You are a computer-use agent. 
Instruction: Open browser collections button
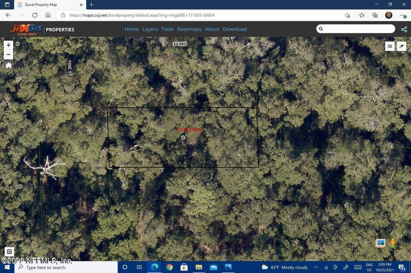coord(375,15)
